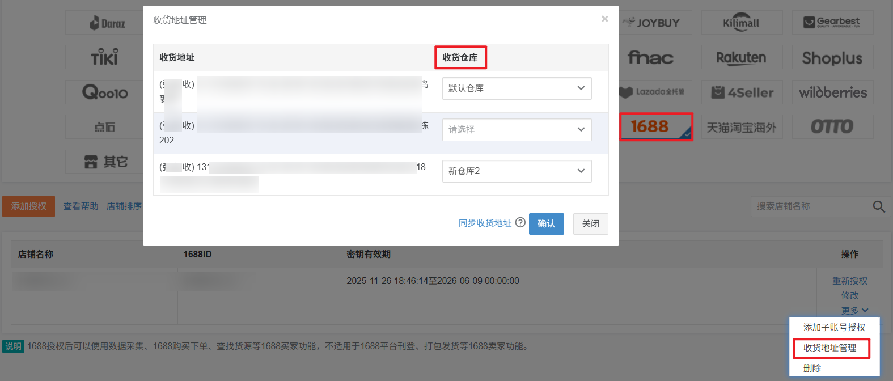Screen dimensions: 893x381
Task: Click the key validity date 2025-11-26 cell
Action: click(x=433, y=281)
